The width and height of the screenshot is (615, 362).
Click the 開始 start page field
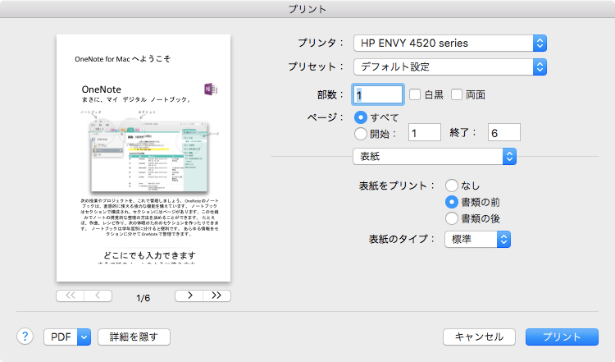click(x=425, y=132)
